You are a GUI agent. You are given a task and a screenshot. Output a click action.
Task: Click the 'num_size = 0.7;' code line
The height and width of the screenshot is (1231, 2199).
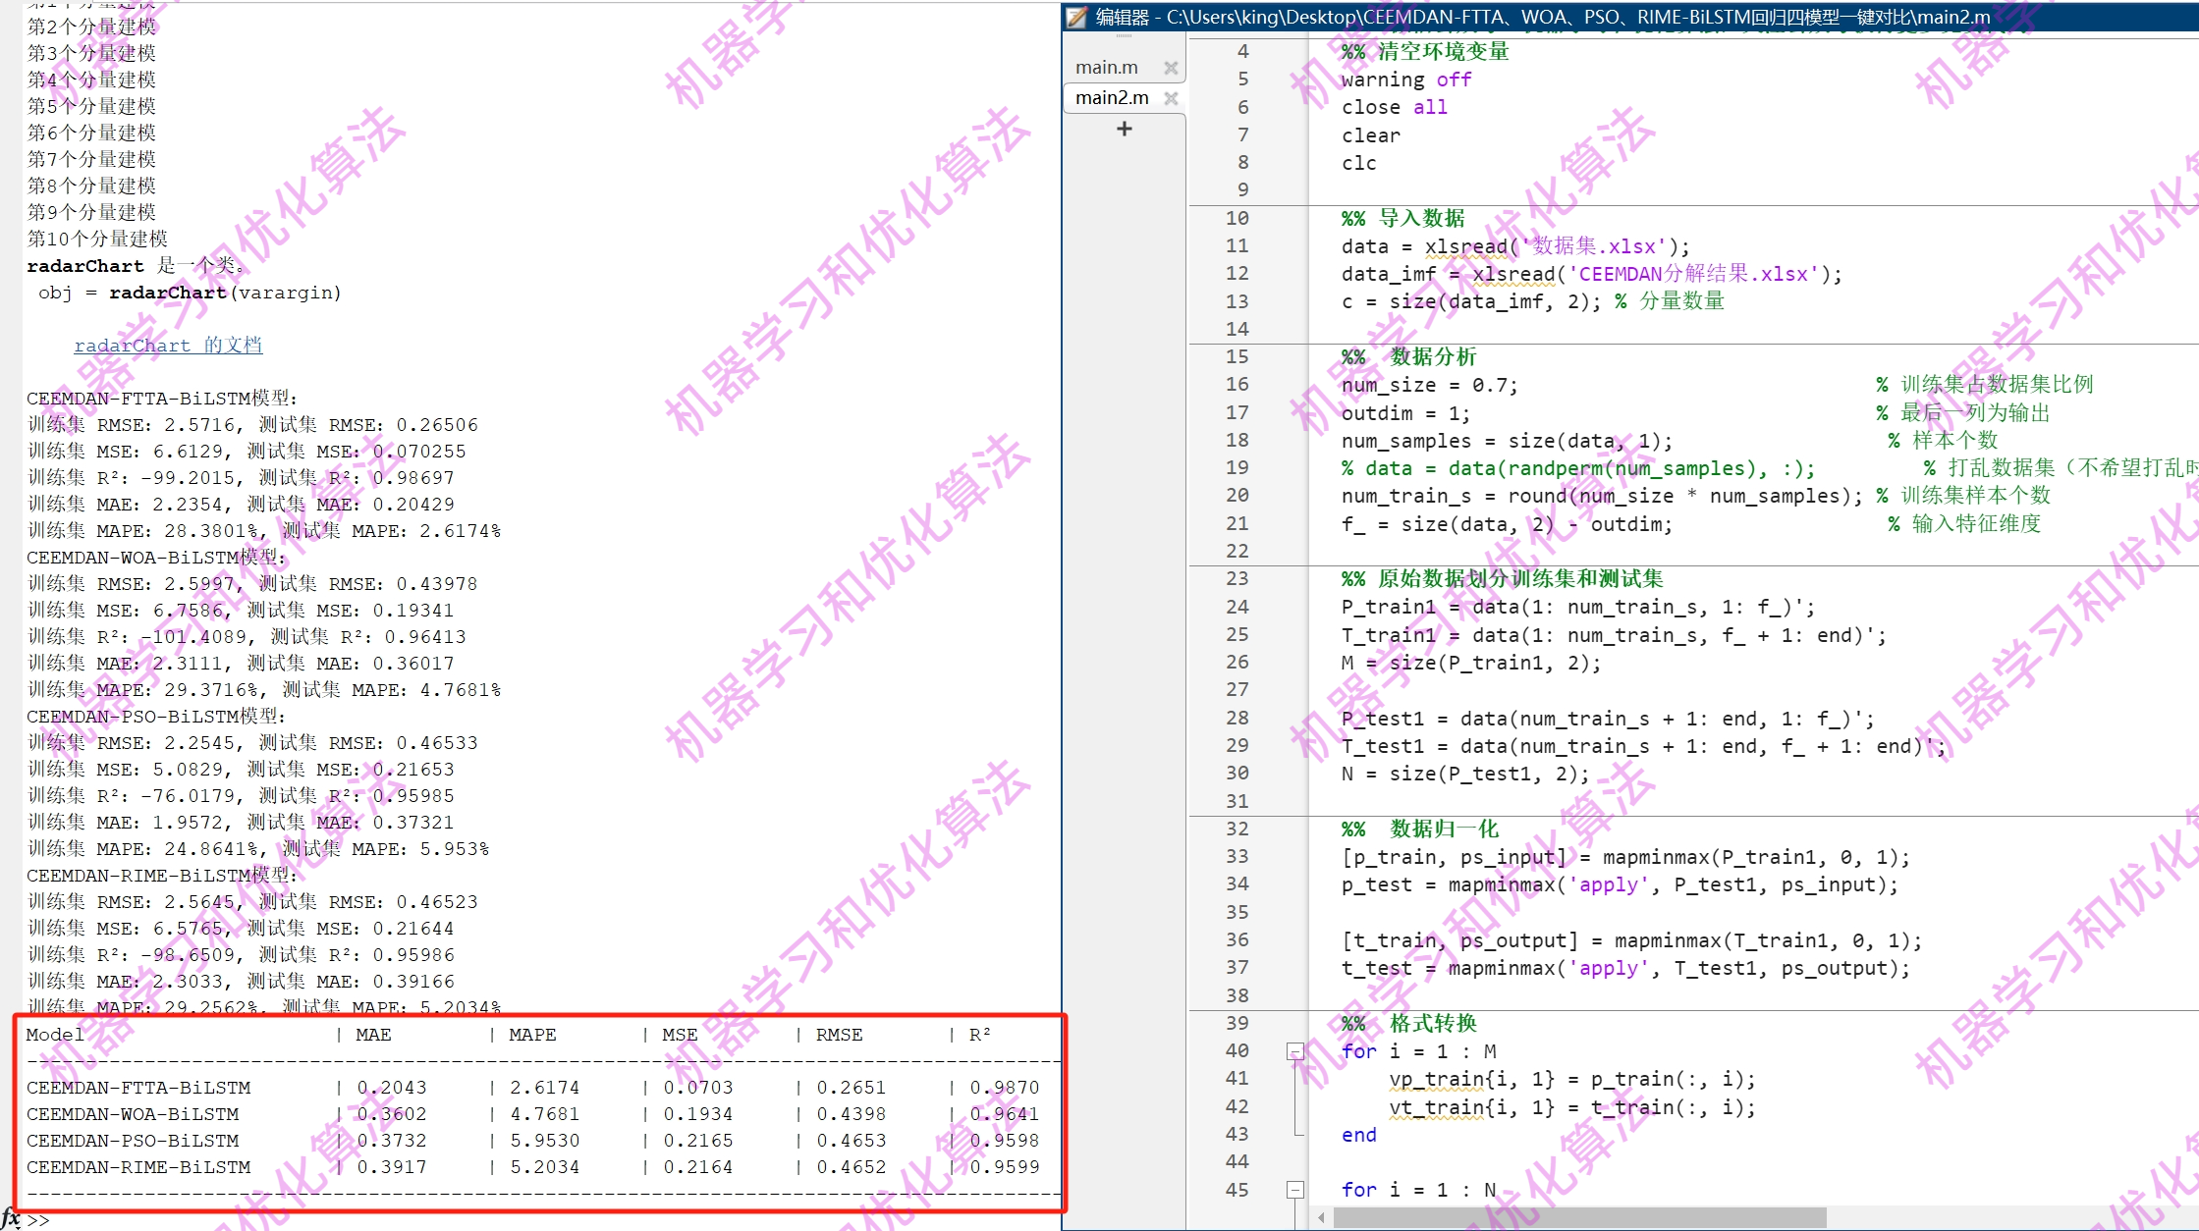[x=1429, y=385]
